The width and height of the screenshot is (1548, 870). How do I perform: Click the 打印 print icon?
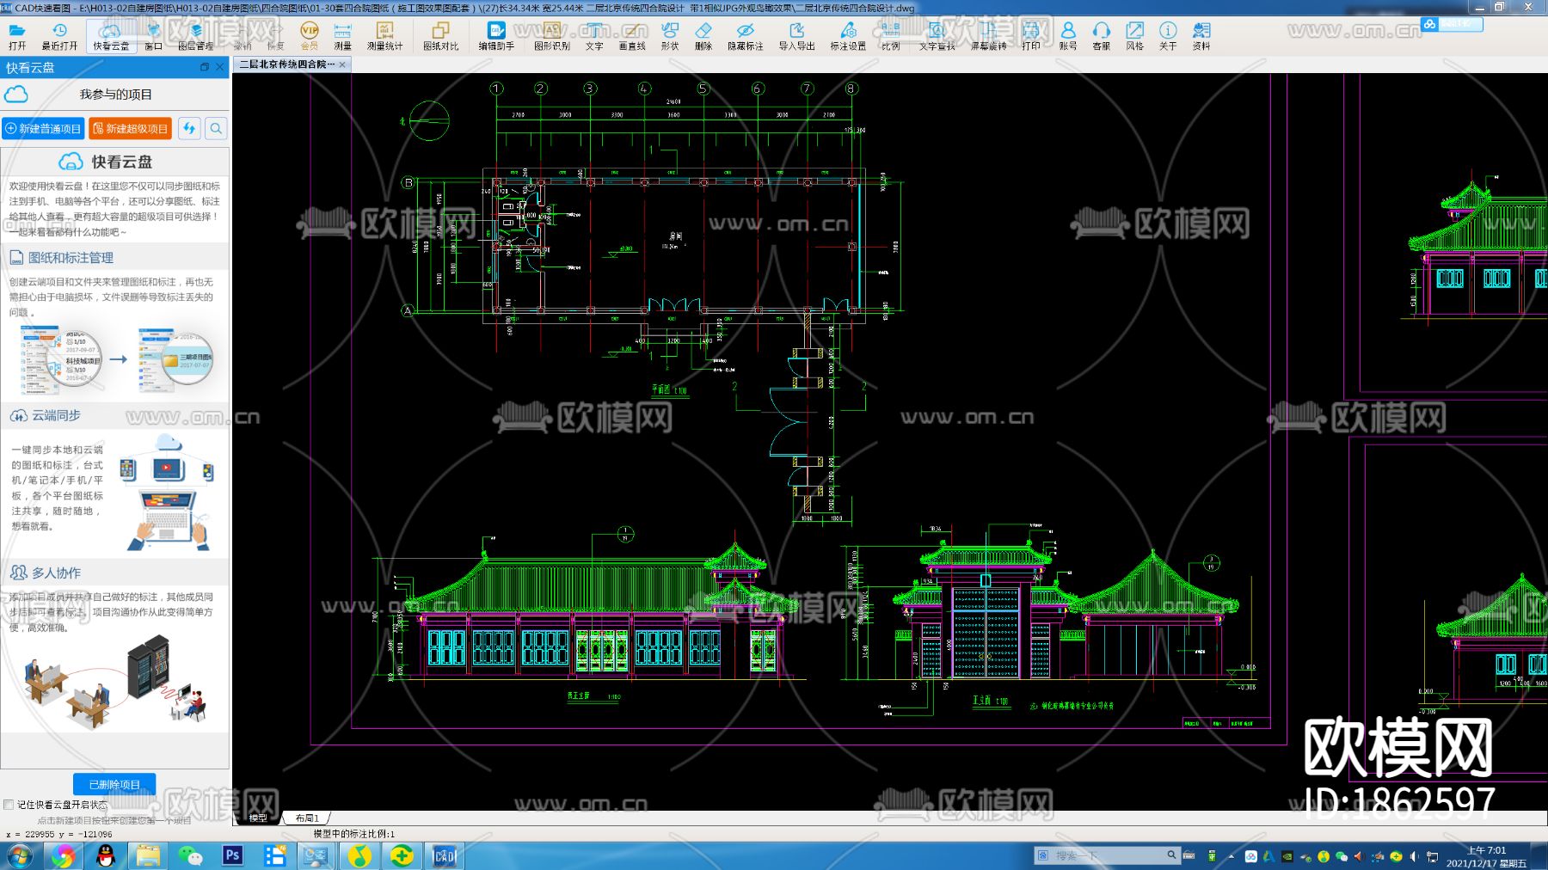coord(1031,36)
